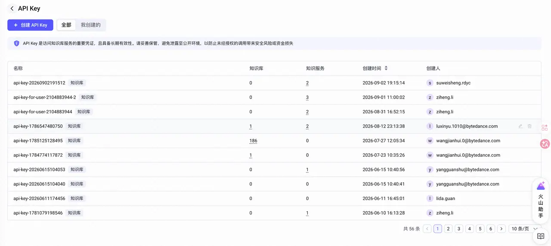The width and height of the screenshot is (551, 246).
Task: Switch to the 全部 tab
Action: tap(66, 25)
